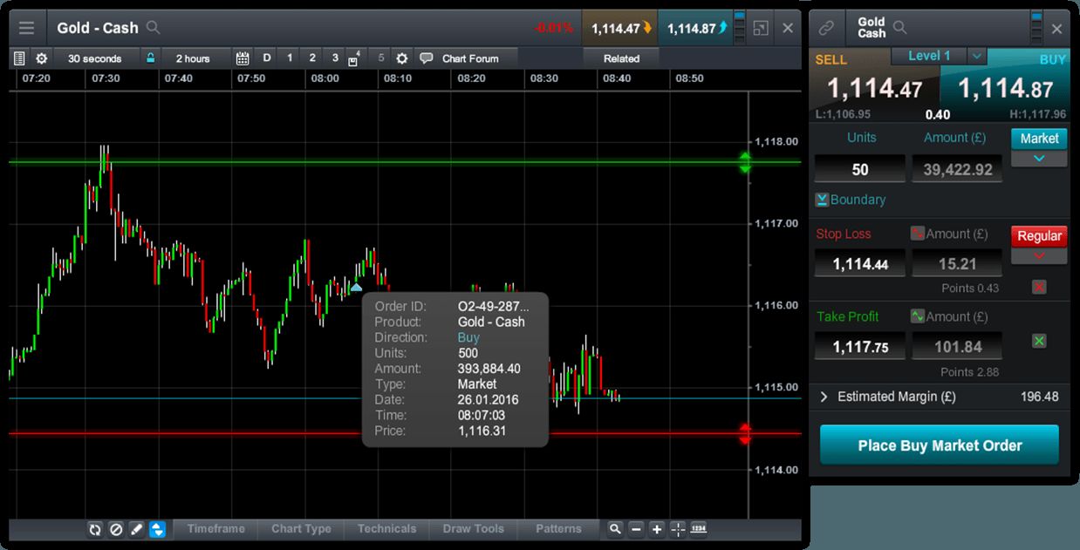Open the Technicals menu
1080x550 pixels.
[386, 529]
